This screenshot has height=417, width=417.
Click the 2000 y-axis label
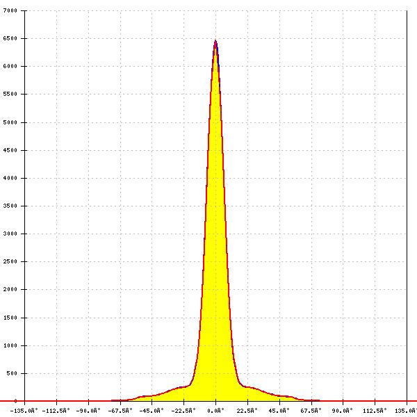(10, 289)
